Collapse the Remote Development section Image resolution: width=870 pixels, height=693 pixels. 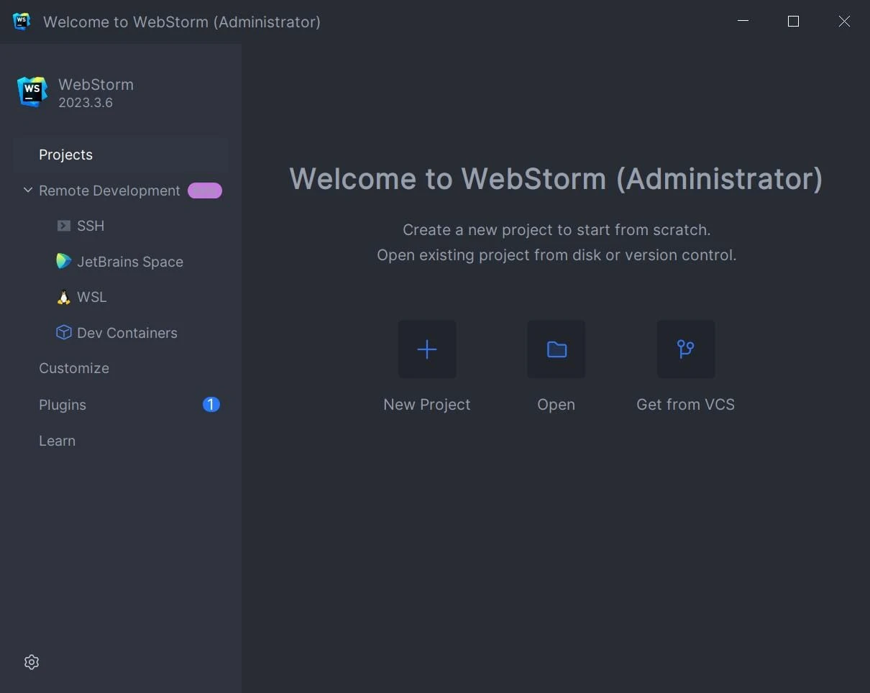27,190
